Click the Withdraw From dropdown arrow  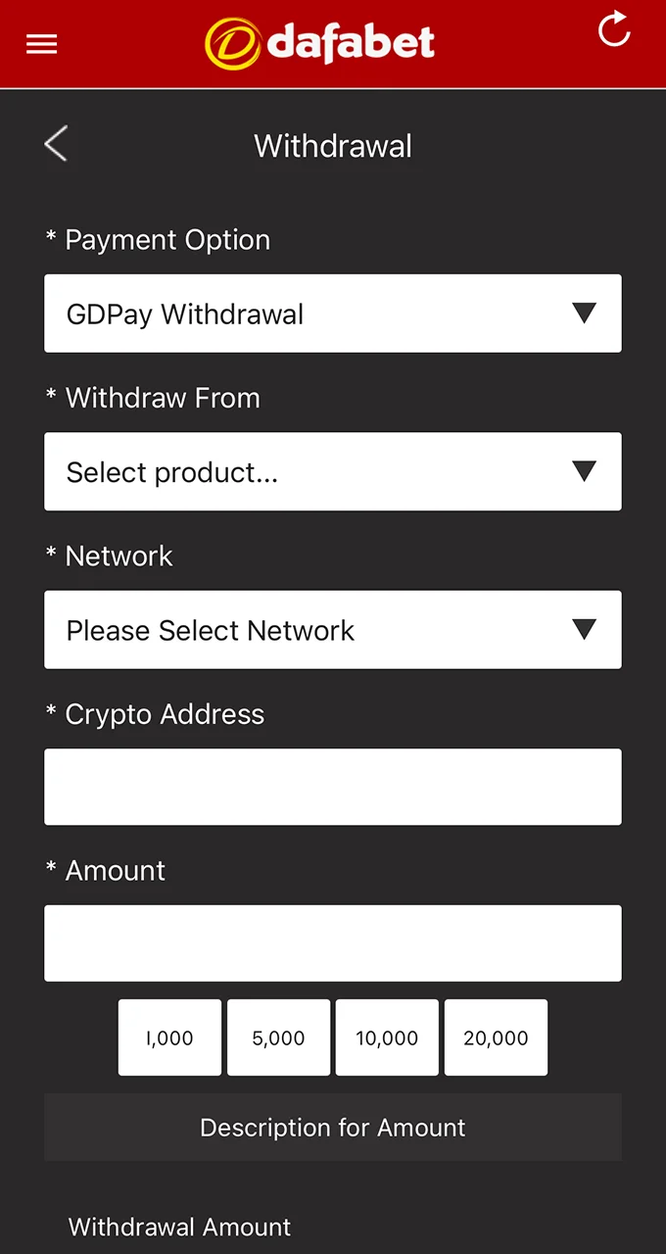coord(585,471)
